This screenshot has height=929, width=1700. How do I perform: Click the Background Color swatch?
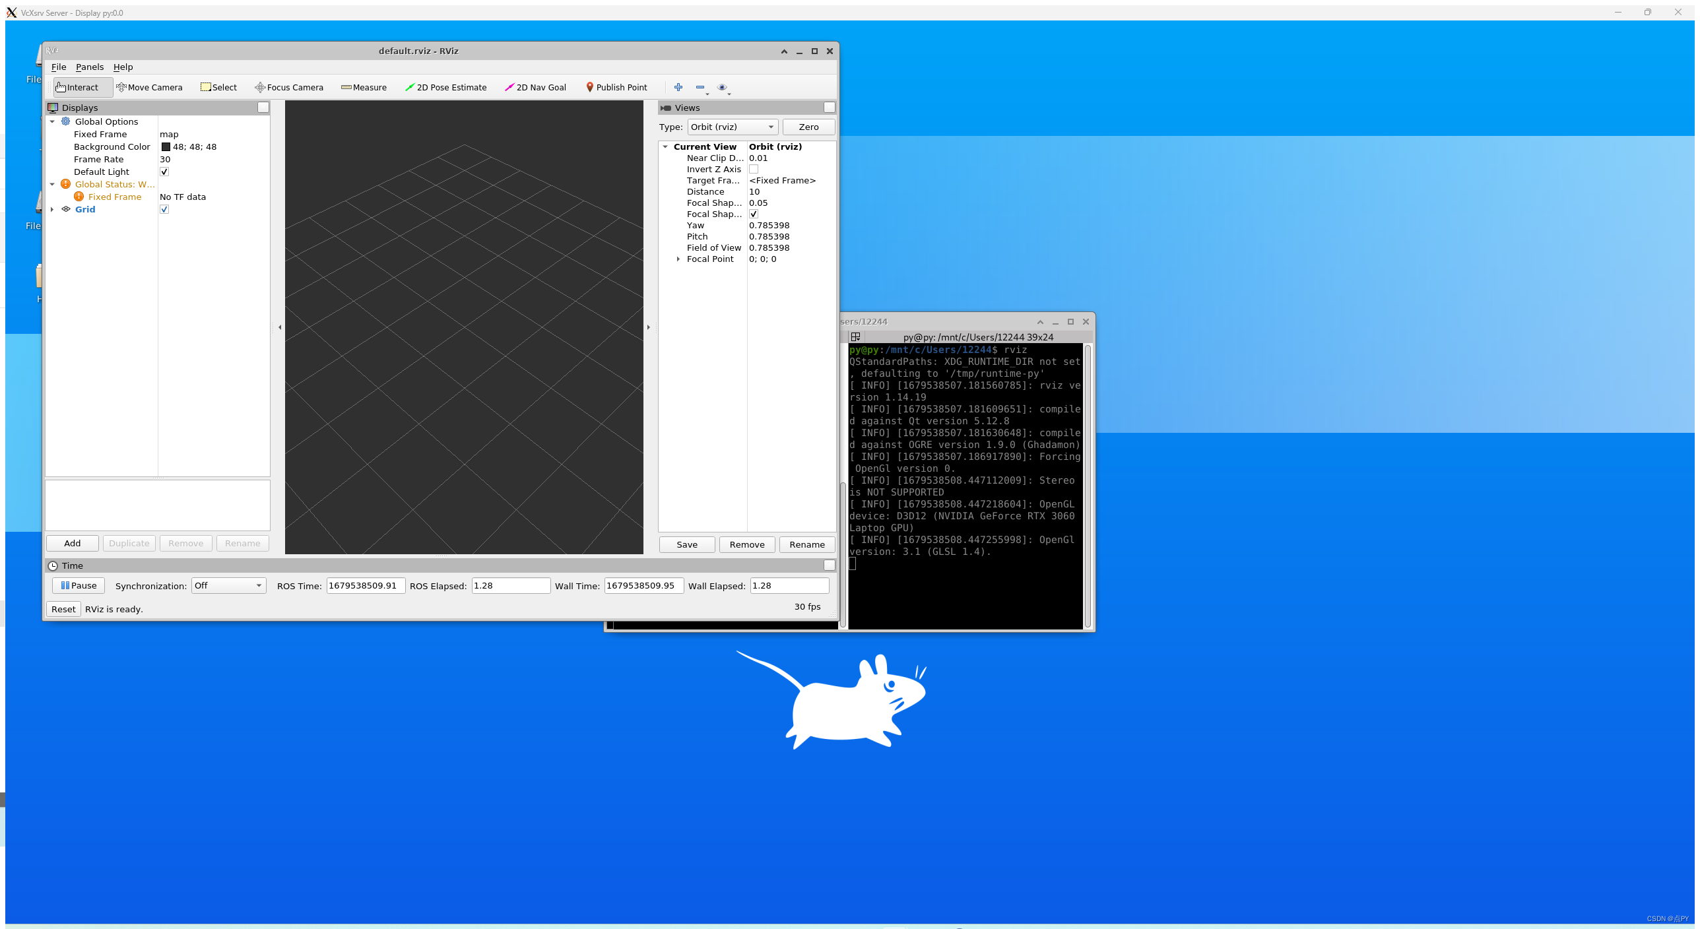coord(167,146)
